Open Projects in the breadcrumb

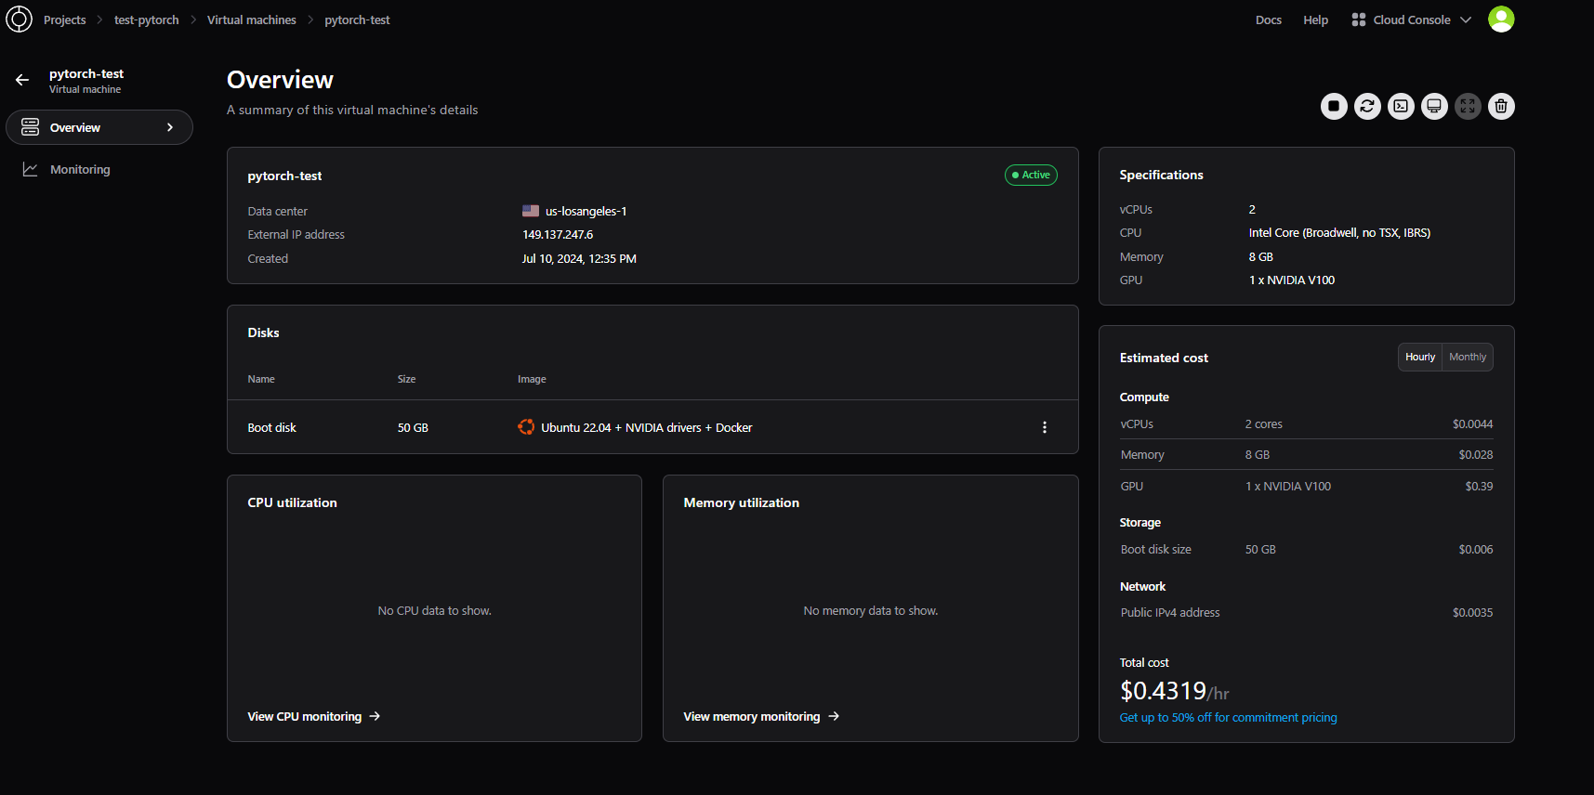(x=65, y=20)
